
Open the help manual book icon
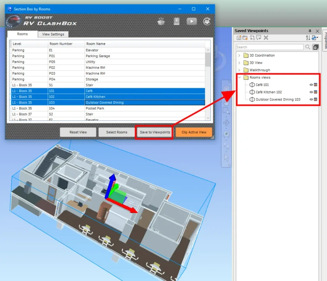pos(177,21)
